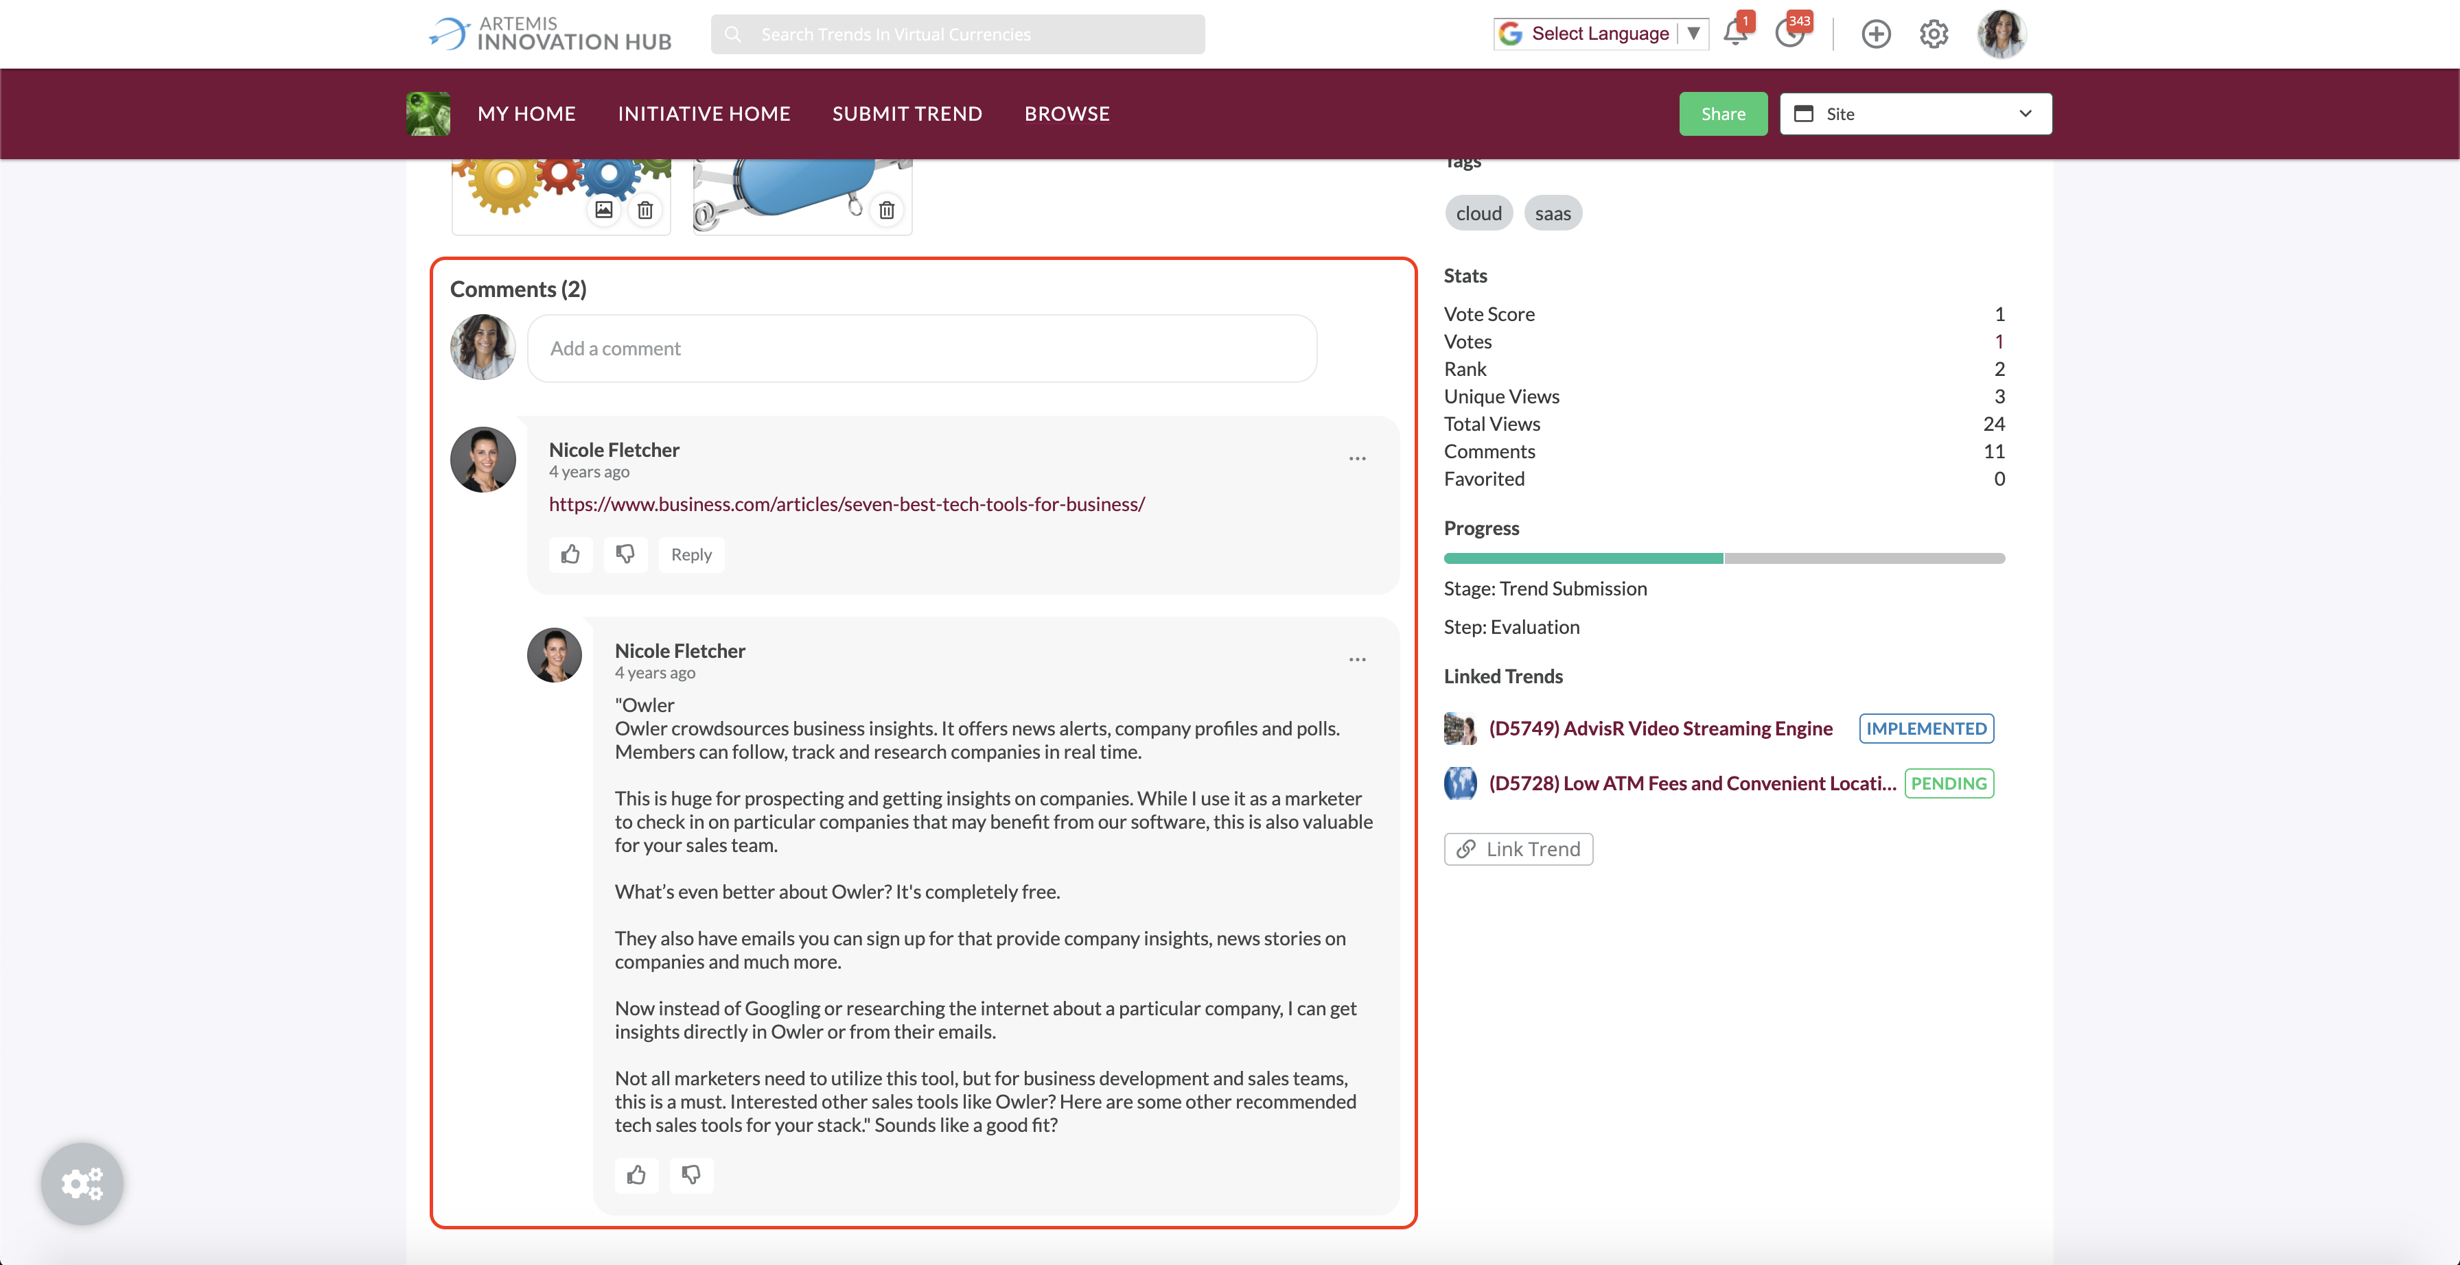Image resolution: width=2460 pixels, height=1265 pixels.
Task: Click Nicole Fletcher name on first comment
Action: [x=614, y=449]
